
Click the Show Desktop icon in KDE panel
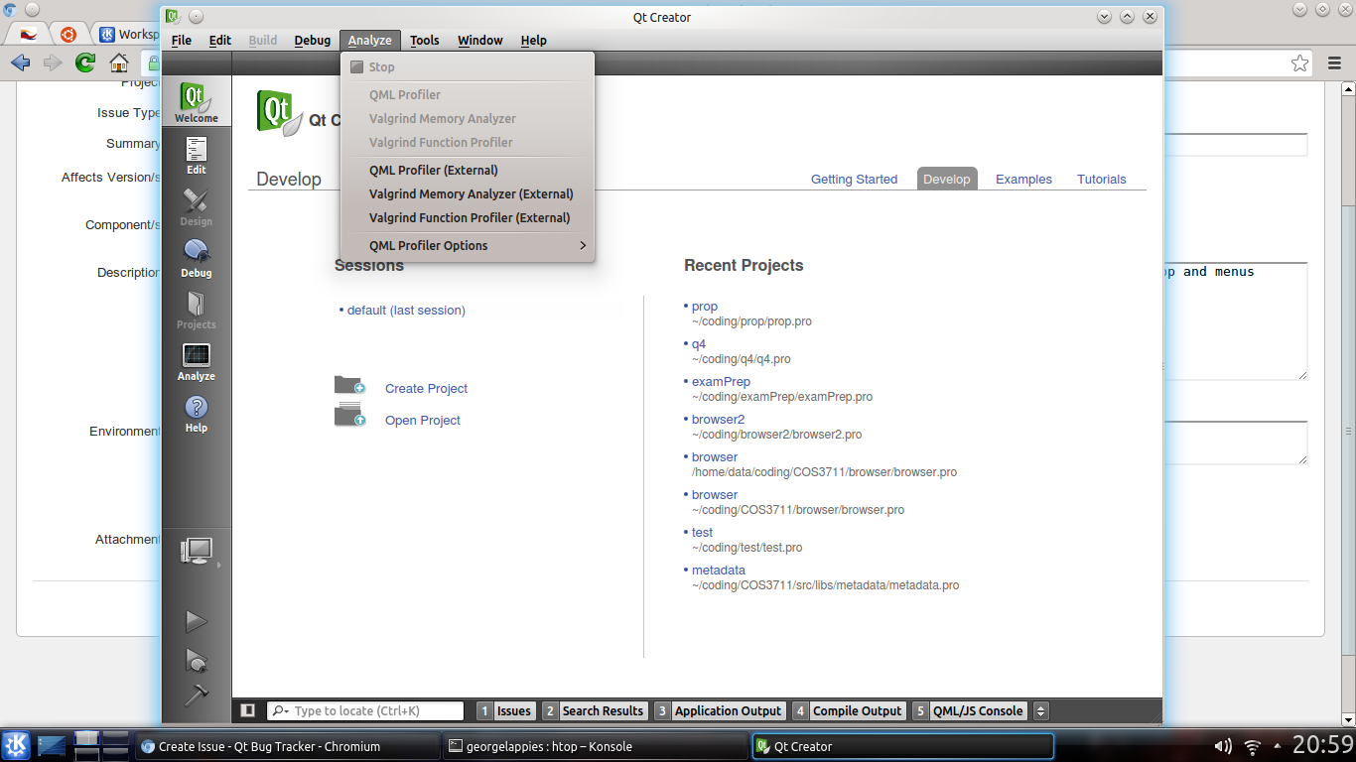click(x=51, y=745)
